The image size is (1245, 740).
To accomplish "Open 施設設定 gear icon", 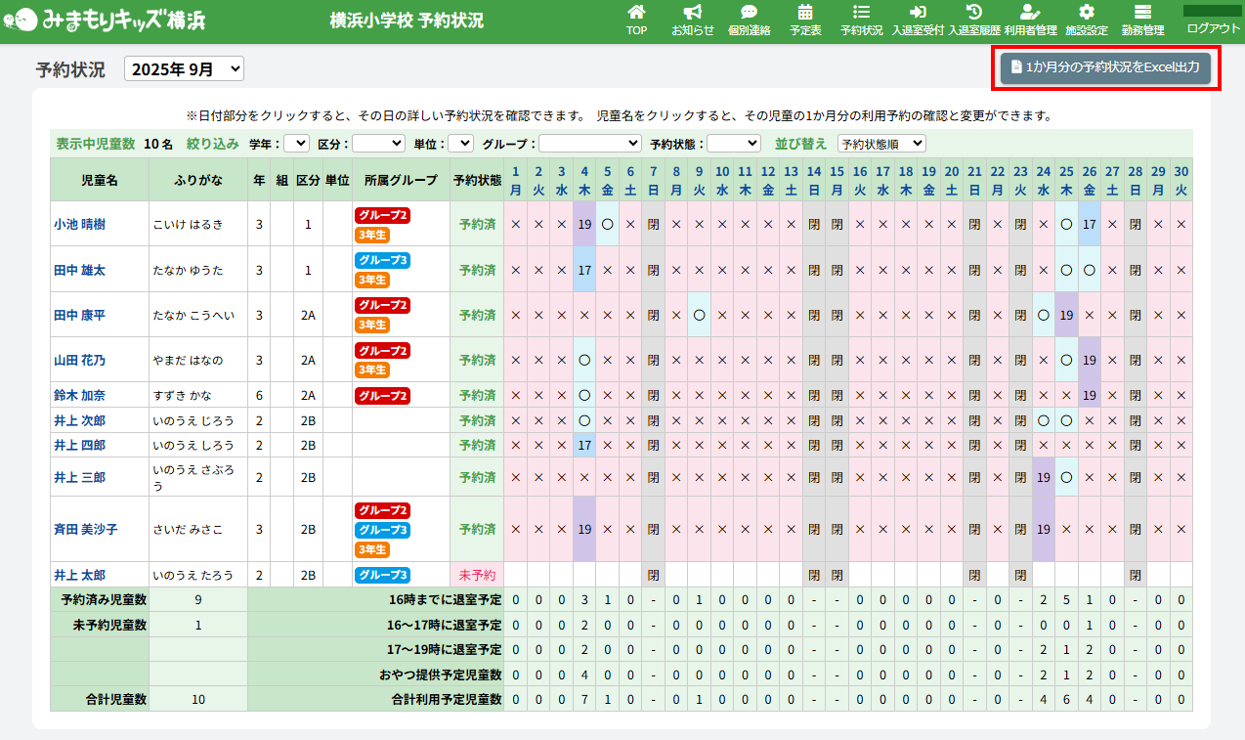I will click(x=1086, y=13).
